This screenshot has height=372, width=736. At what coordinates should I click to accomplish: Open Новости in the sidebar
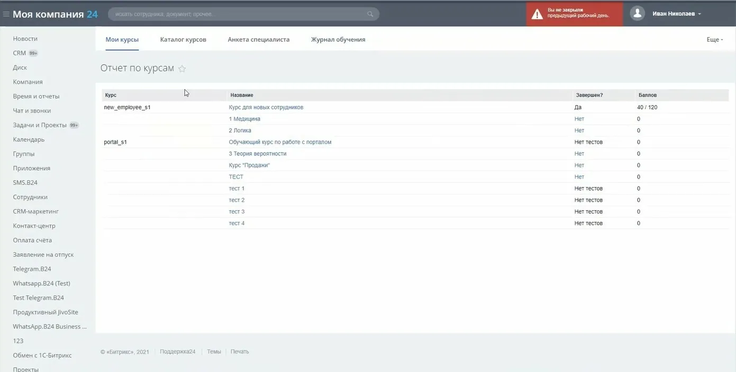point(25,39)
